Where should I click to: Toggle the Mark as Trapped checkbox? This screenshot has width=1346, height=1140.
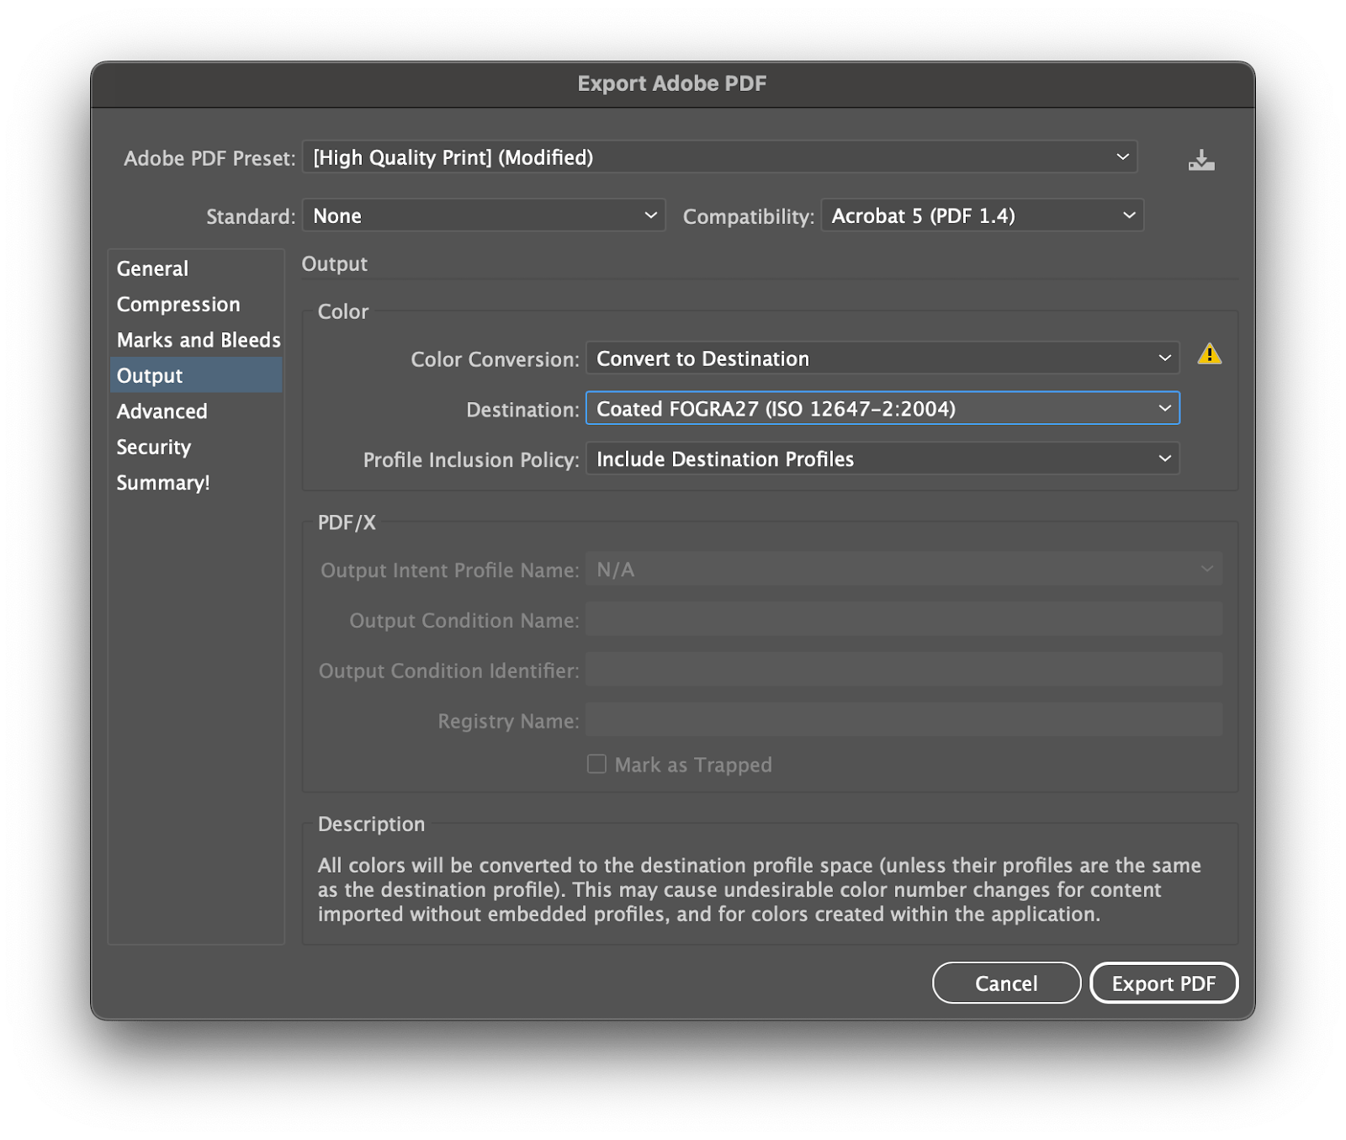[x=596, y=764]
